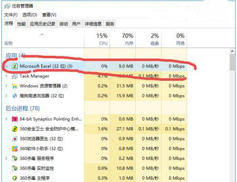Expand the 搜狗高速浏览器 process row
The image size is (237, 182).
[x=6, y=96]
